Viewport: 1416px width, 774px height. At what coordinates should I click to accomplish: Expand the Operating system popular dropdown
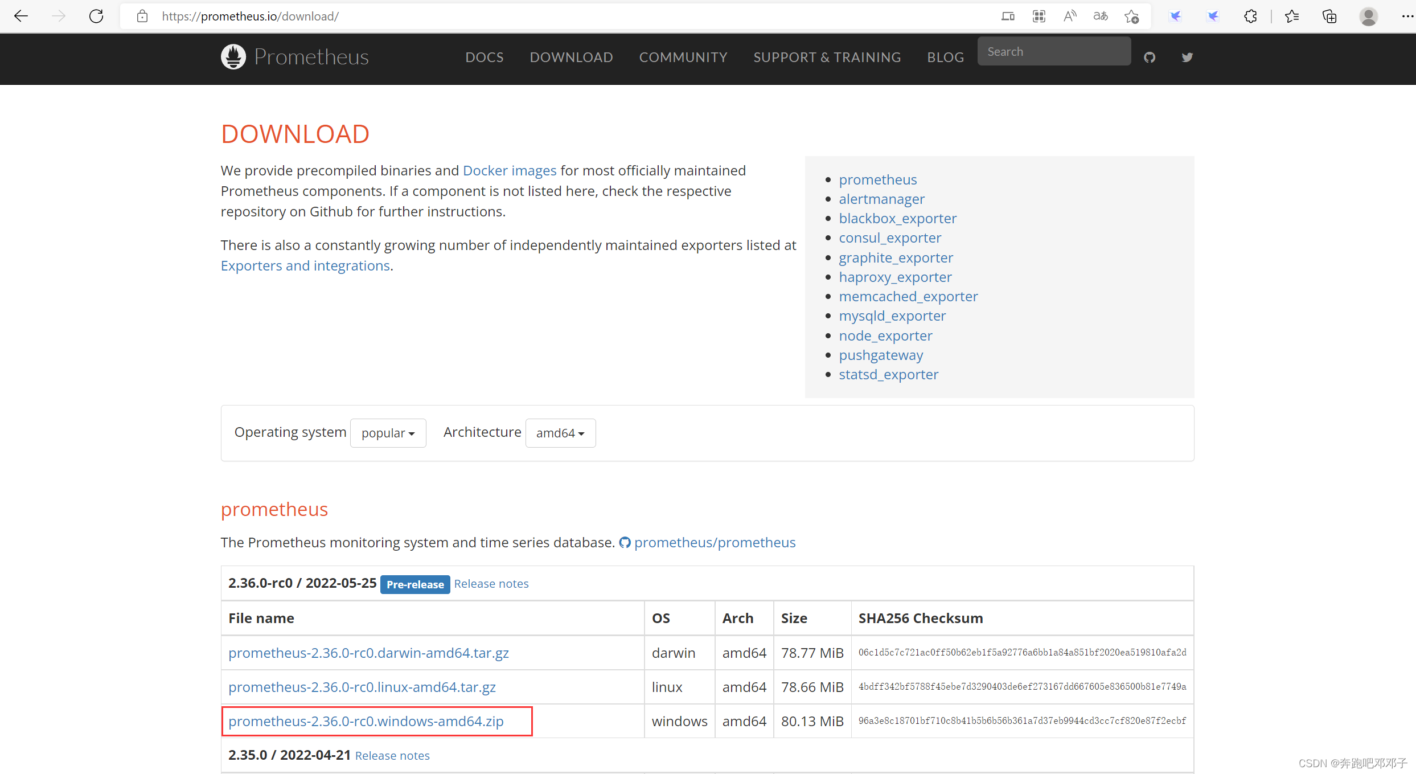388,433
